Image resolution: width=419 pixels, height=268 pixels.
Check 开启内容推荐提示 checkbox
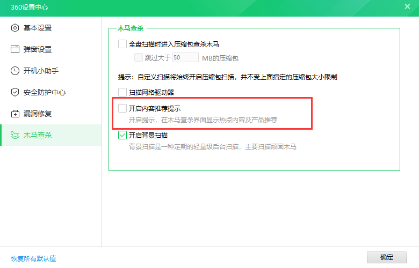click(x=122, y=108)
